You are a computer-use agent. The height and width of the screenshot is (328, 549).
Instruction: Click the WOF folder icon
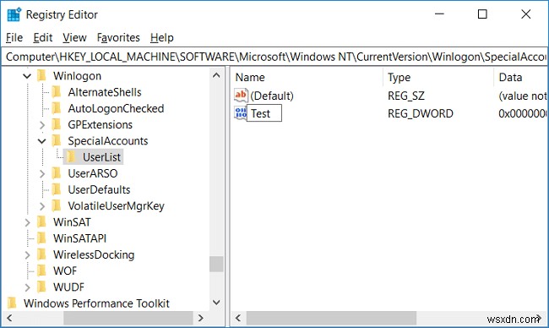pyautogui.click(x=41, y=271)
